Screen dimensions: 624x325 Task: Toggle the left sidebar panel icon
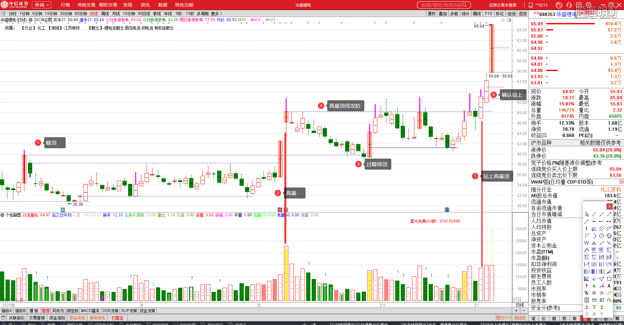click(3, 14)
